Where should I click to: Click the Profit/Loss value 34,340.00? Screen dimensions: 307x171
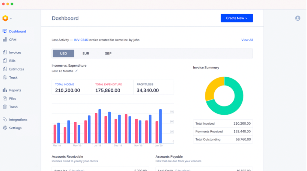coord(148,90)
